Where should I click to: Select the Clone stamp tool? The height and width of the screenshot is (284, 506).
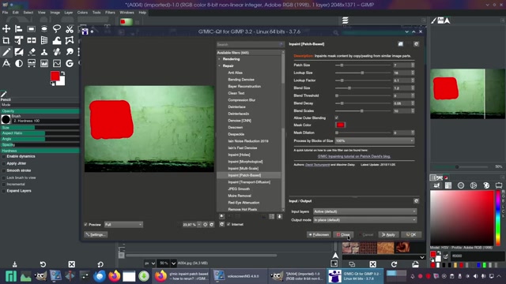coord(44,52)
